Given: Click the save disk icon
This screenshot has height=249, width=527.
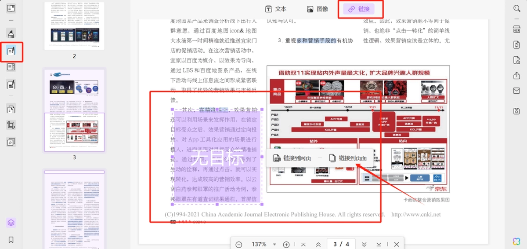Looking at the screenshot, I should pyautogui.click(x=516, y=111).
